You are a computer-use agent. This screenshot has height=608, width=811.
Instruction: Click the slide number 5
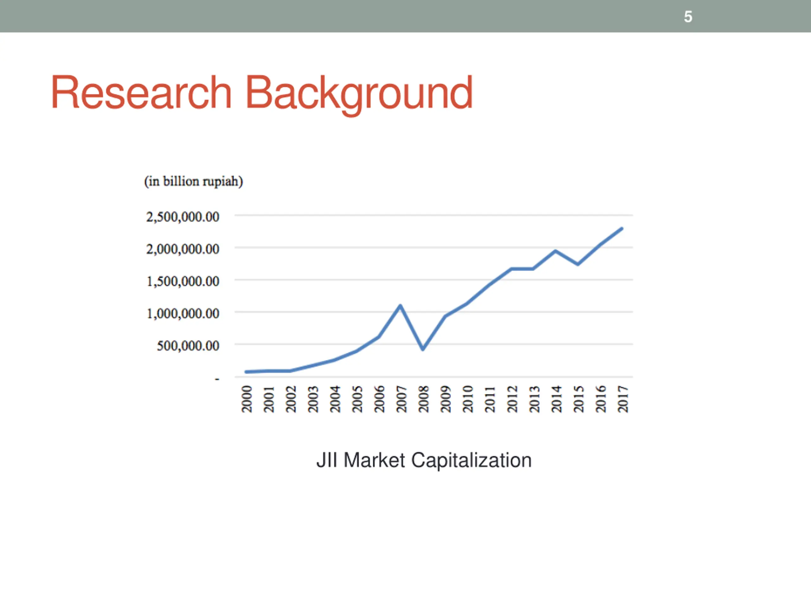click(688, 17)
